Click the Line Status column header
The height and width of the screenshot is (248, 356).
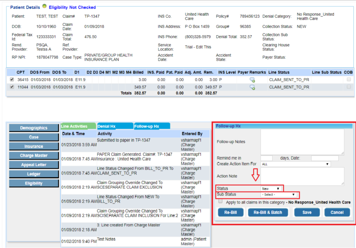(x=279, y=72)
